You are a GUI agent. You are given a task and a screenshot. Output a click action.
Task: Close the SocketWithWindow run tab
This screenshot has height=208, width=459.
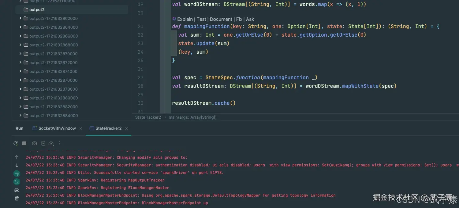[81, 129]
